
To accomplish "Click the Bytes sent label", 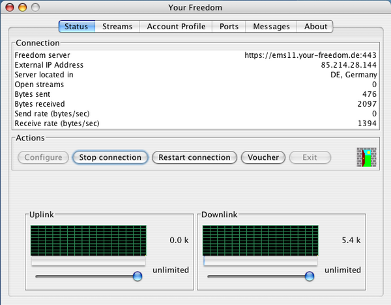I will click(33, 94).
